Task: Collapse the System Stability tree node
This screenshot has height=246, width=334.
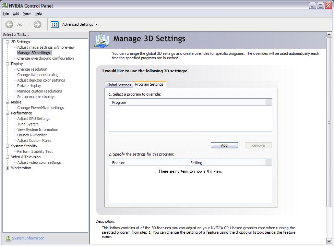Action: point(8,146)
